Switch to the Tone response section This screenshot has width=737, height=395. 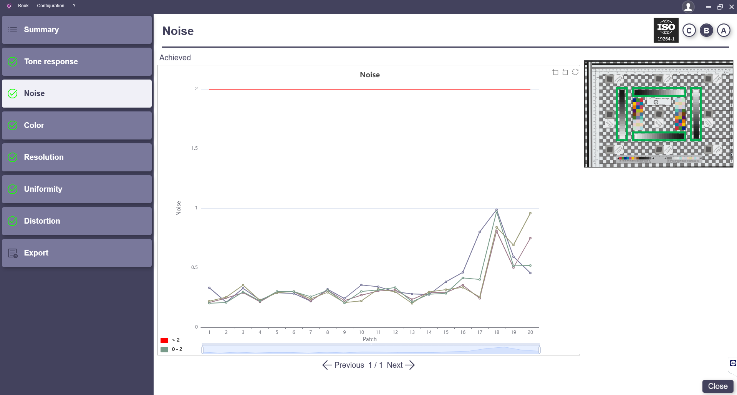[77, 61]
